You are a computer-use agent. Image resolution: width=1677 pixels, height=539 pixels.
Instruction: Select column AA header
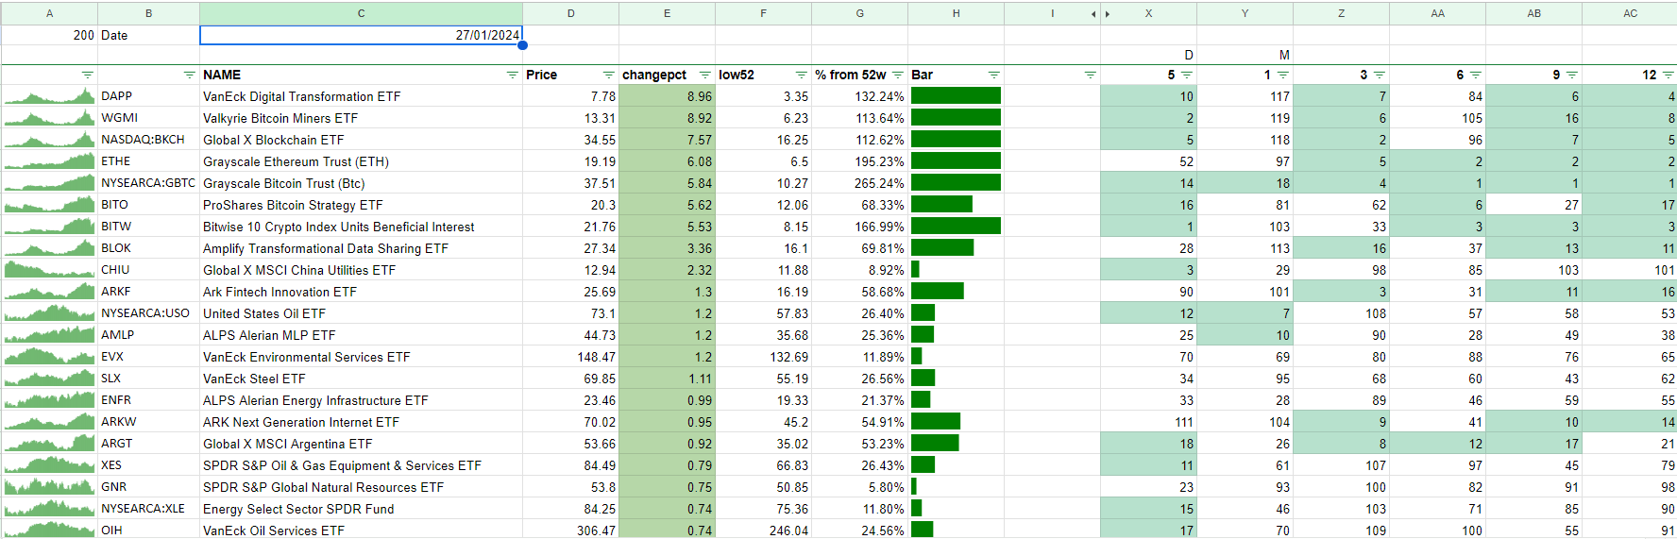tap(1437, 13)
